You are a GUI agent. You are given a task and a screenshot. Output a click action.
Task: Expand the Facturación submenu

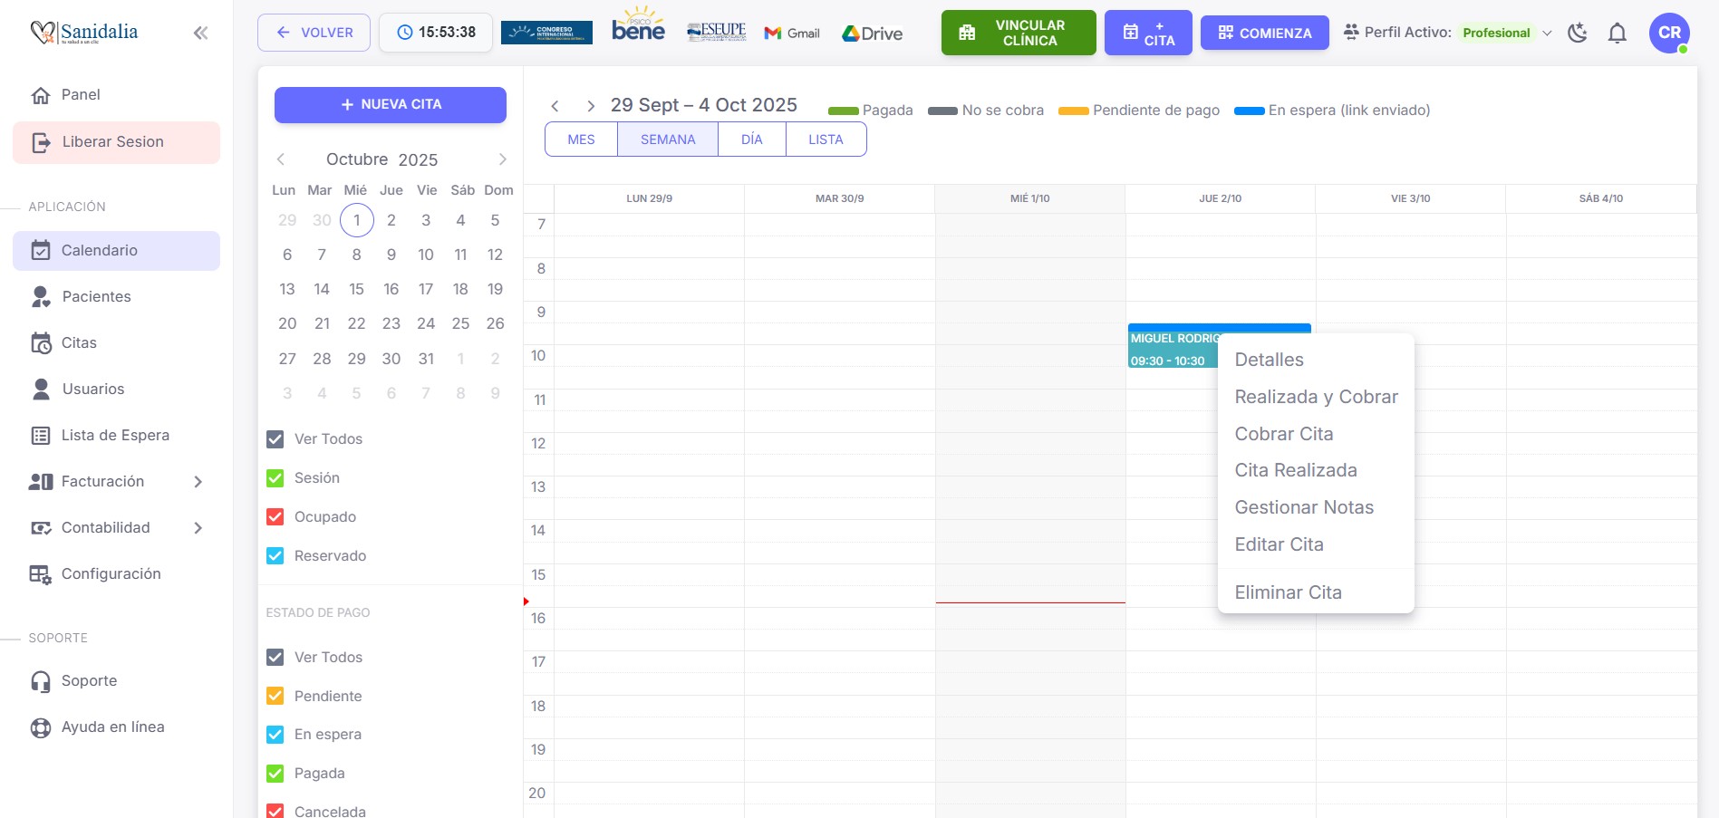click(x=198, y=482)
